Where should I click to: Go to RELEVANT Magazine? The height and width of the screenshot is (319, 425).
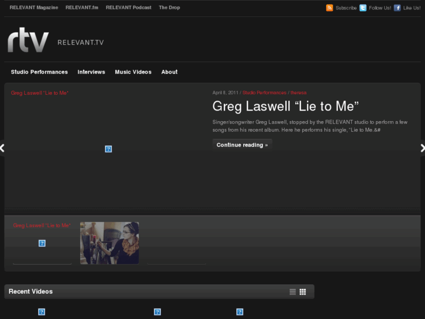pos(34,8)
